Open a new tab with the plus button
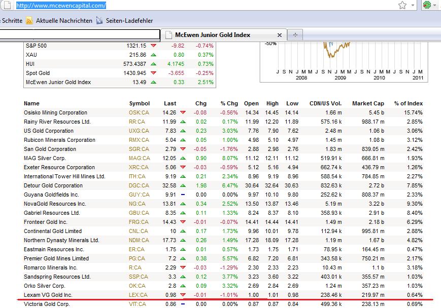Image resolution: width=441 pixels, height=308 pixels. pos(295,35)
